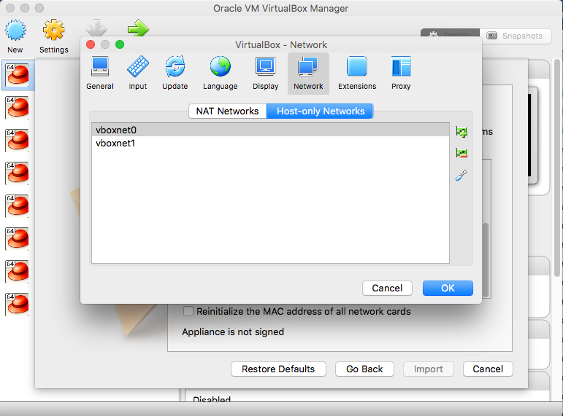Click Restore Defaults in import dialog

coord(278,369)
